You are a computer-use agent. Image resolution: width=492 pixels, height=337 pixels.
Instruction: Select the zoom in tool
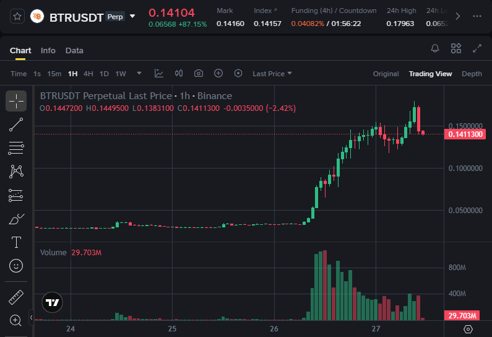(x=16, y=320)
